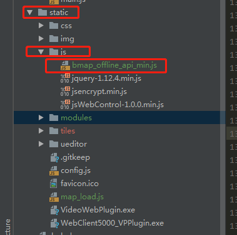This screenshot has height=235, width=237.
Task: Expand the img folder arrow
Action: [x=41, y=39]
